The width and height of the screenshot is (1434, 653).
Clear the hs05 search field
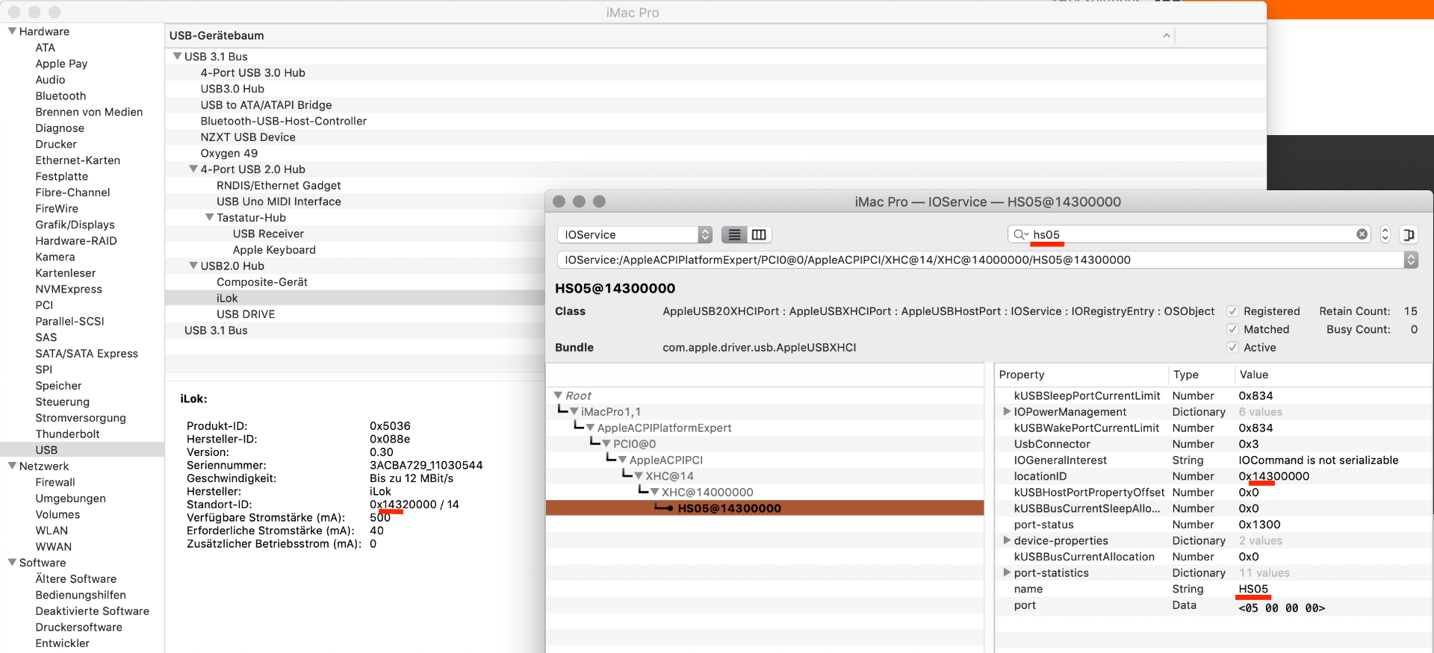coord(1362,234)
